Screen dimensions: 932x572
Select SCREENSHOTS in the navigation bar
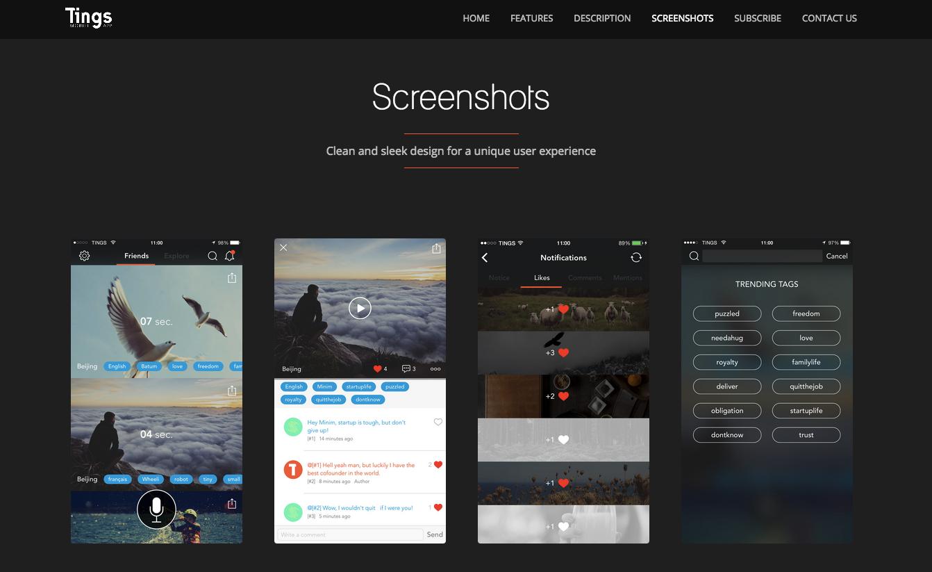(x=683, y=18)
